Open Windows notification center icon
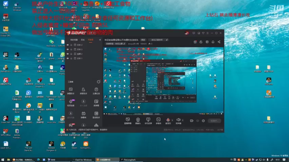The height and width of the screenshot is (162, 289). coord(284,160)
